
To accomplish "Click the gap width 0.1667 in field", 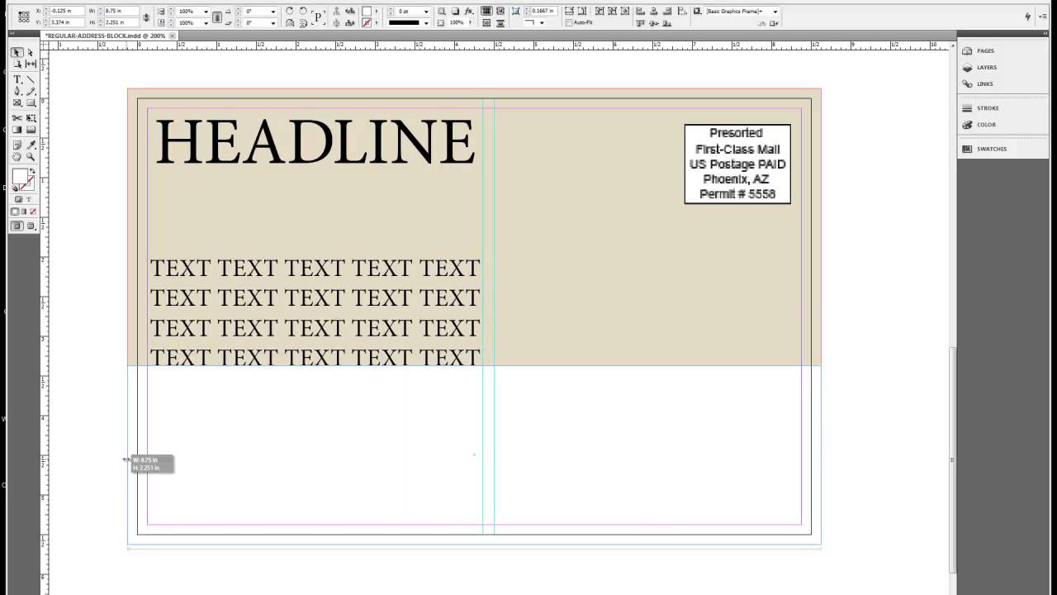I will click(x=543, y=11).
